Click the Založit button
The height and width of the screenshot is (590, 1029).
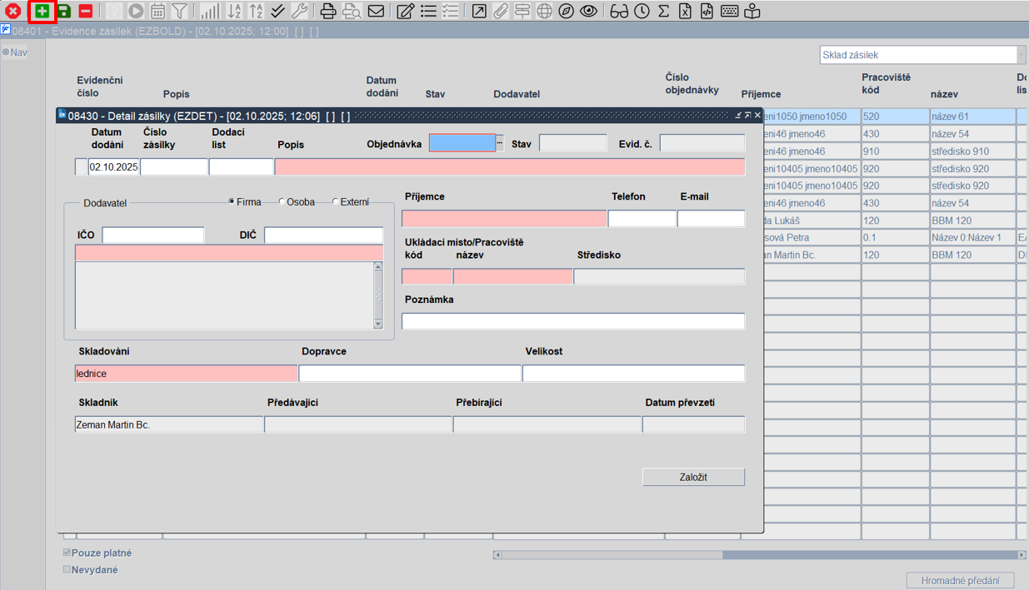pos(693,477)
